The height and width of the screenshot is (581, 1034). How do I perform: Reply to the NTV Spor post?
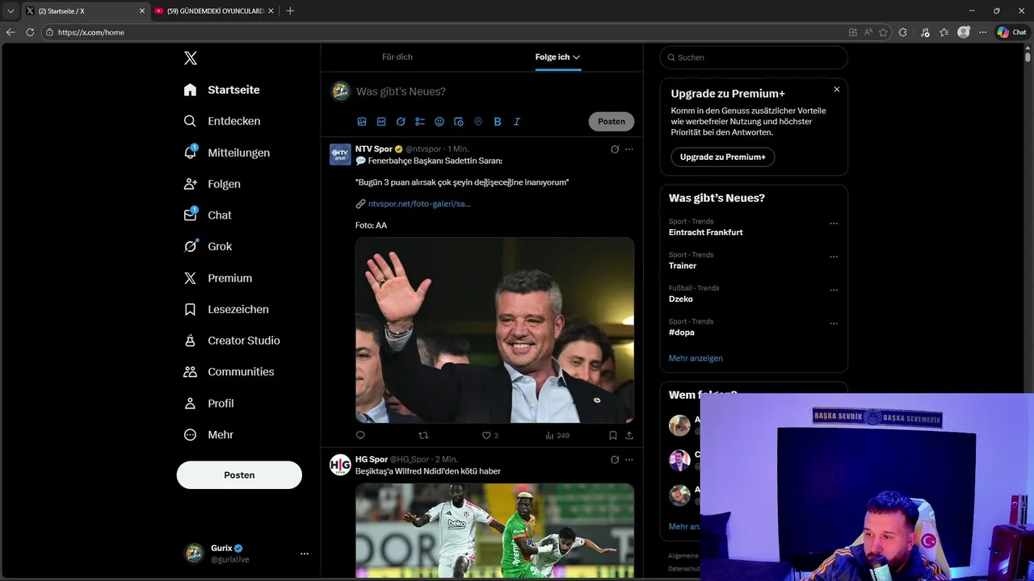(x=360, y=436)
